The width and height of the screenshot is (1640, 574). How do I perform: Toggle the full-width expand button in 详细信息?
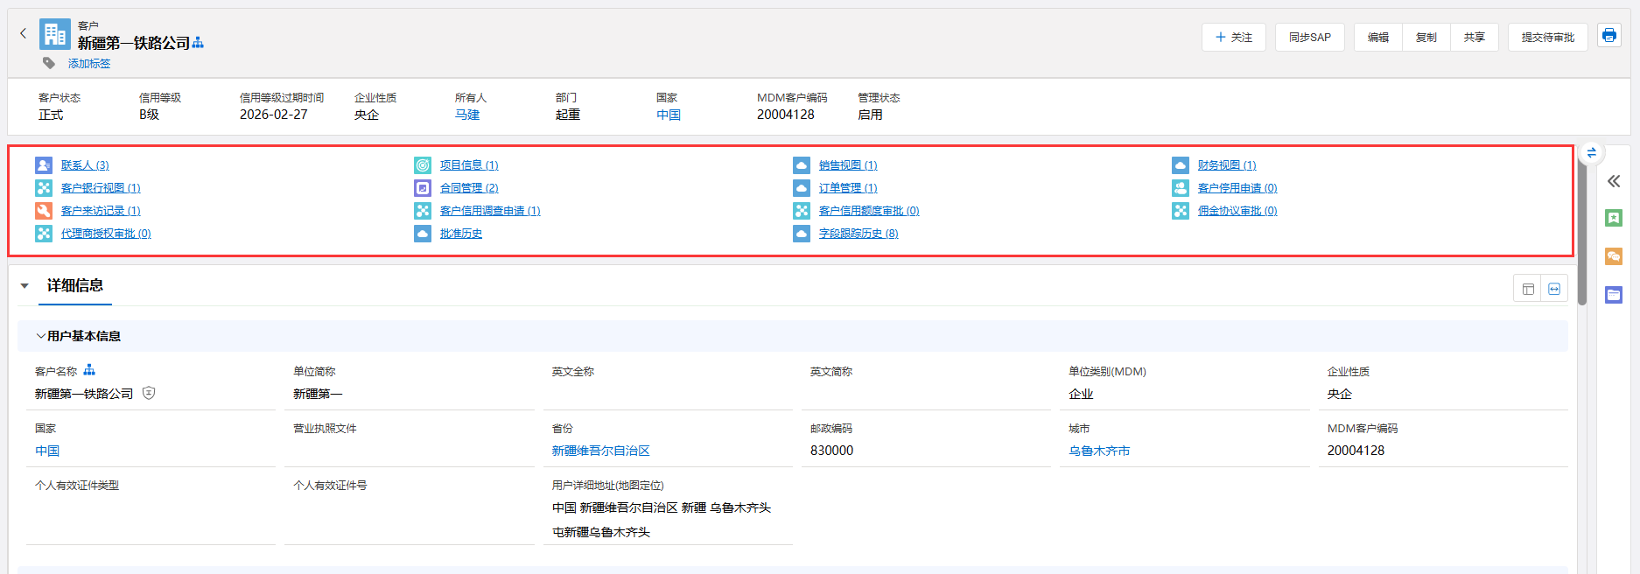tap(1554, 289)
